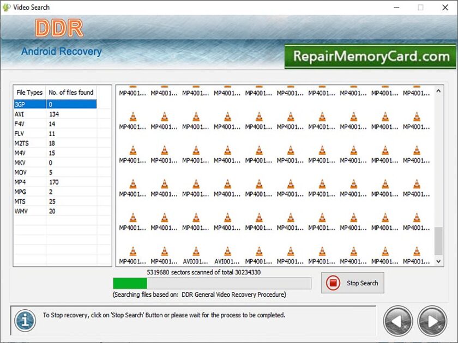458x343 pixels.
Task: Click the red Stop Search icon
Action: 333,283
